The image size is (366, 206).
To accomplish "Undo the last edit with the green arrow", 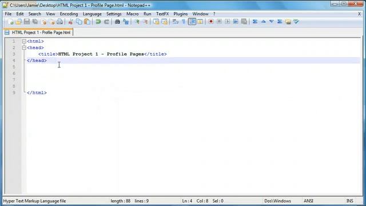I will 98,22.
